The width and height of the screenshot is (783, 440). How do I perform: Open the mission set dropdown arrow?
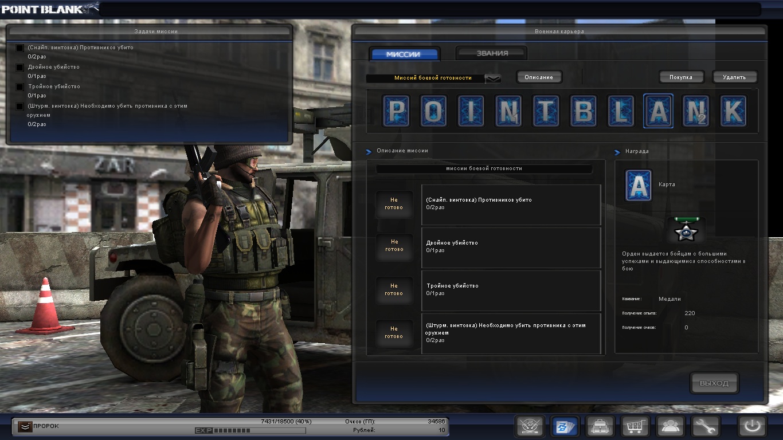click(493, 78)
